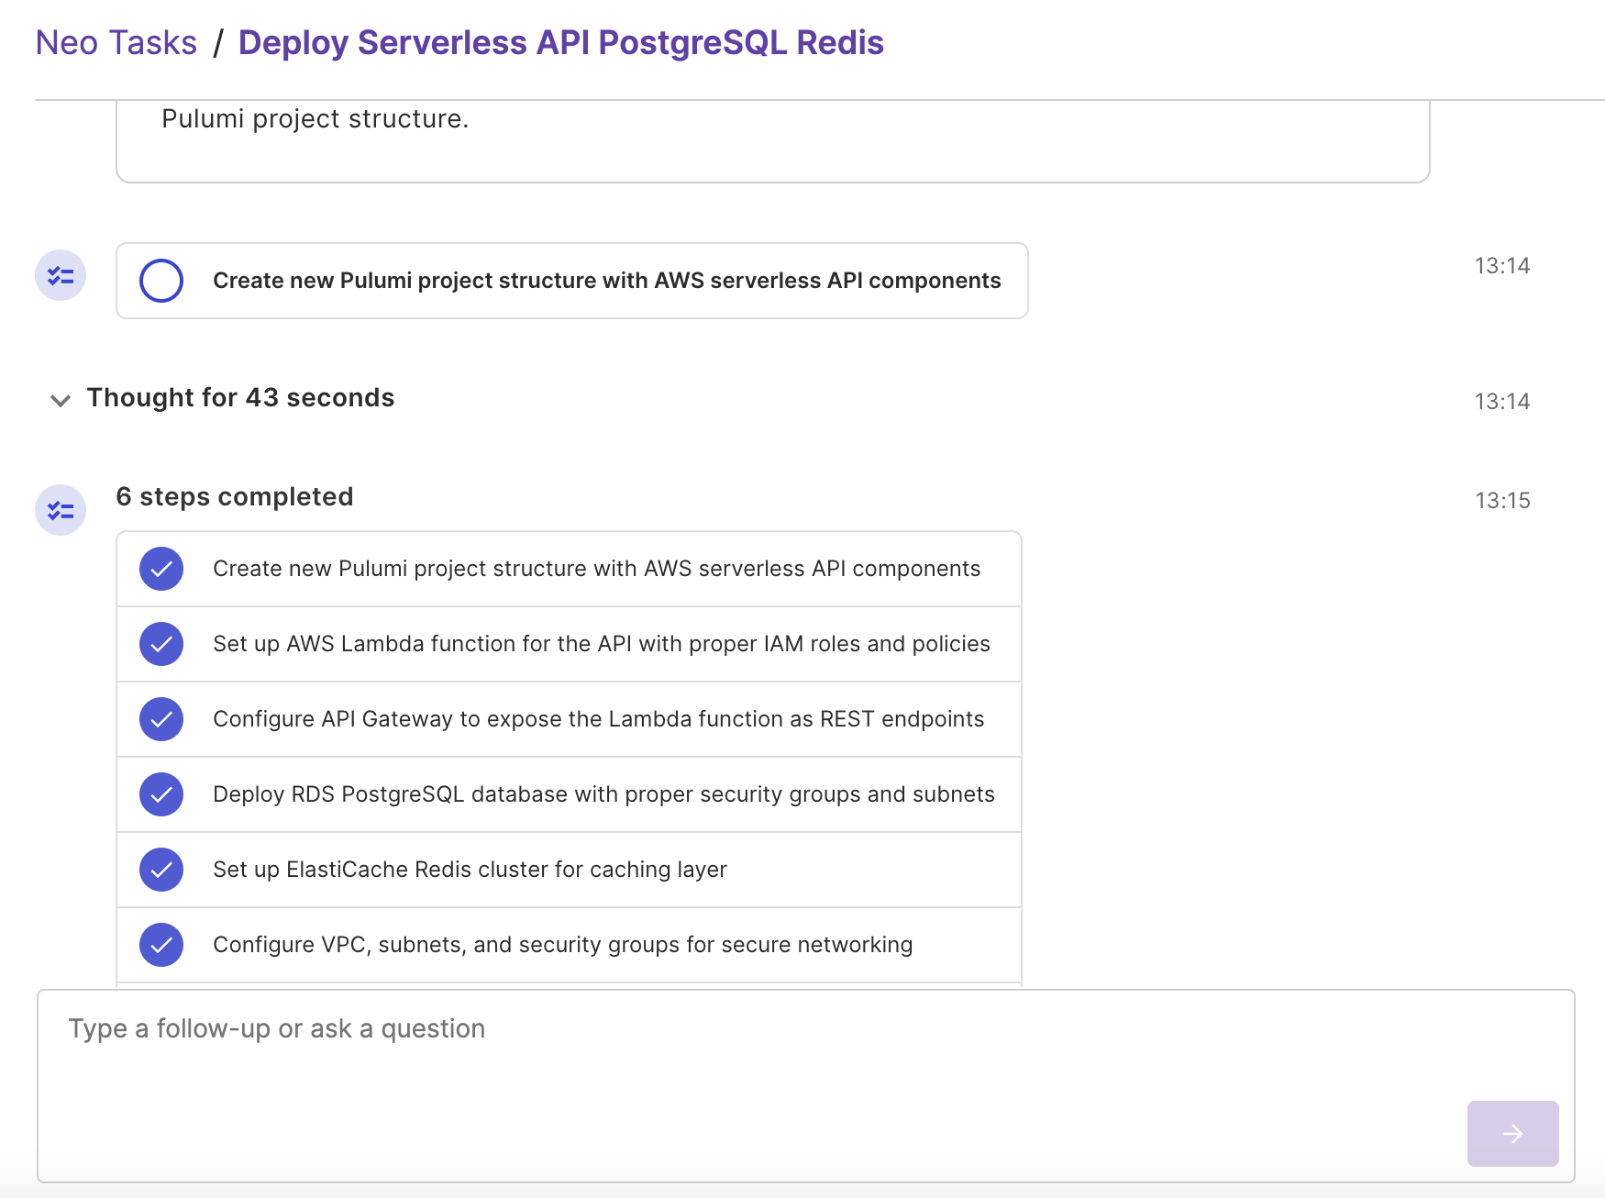Click checkmark for ElastiCache Redis cluster step

click(x=161, y=870)
